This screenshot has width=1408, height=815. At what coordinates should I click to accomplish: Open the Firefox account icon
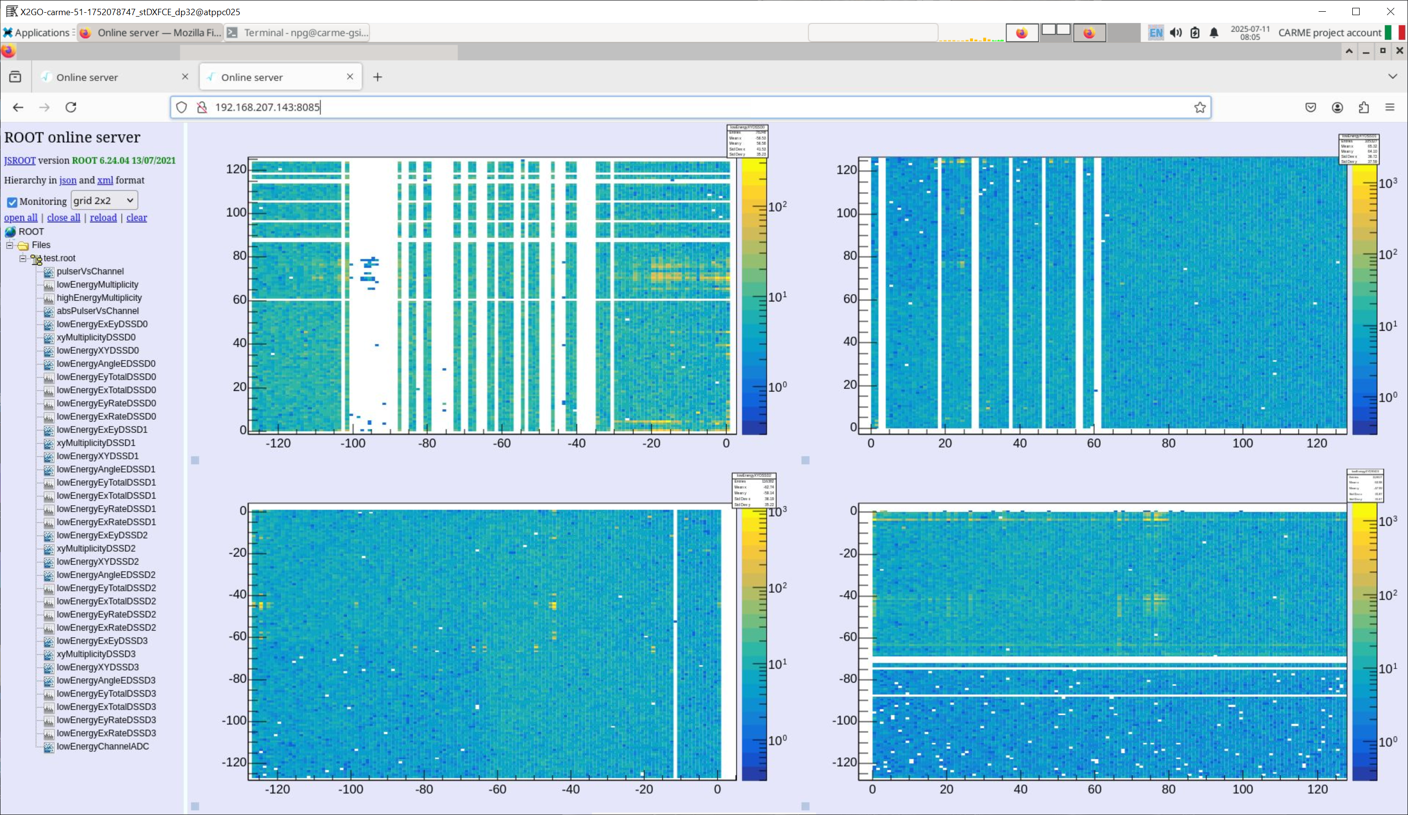coord(1337,107)
